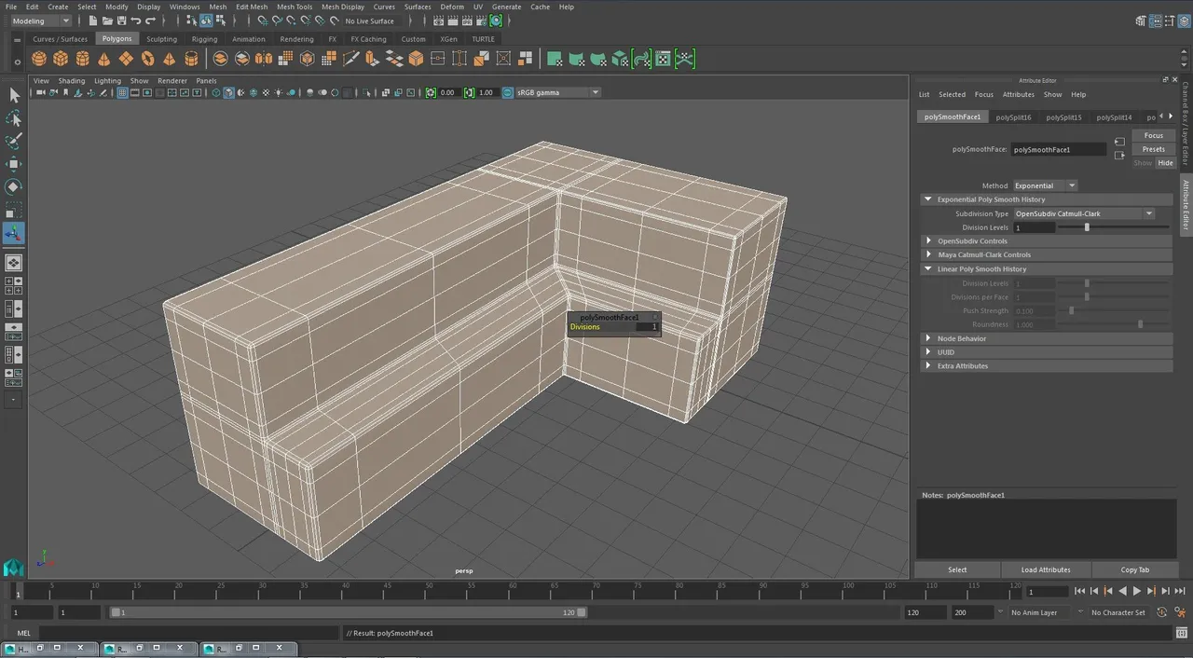
Task: Click the save scene icon
Action: [x=122, y=21]
